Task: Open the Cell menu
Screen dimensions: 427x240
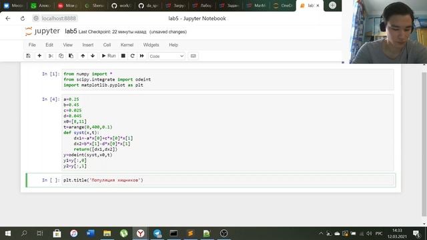Action: (107, 45)
